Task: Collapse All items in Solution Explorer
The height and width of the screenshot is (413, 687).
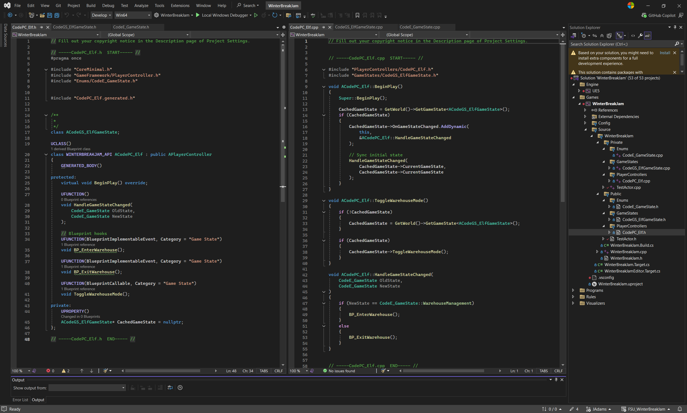Action: 602,36
